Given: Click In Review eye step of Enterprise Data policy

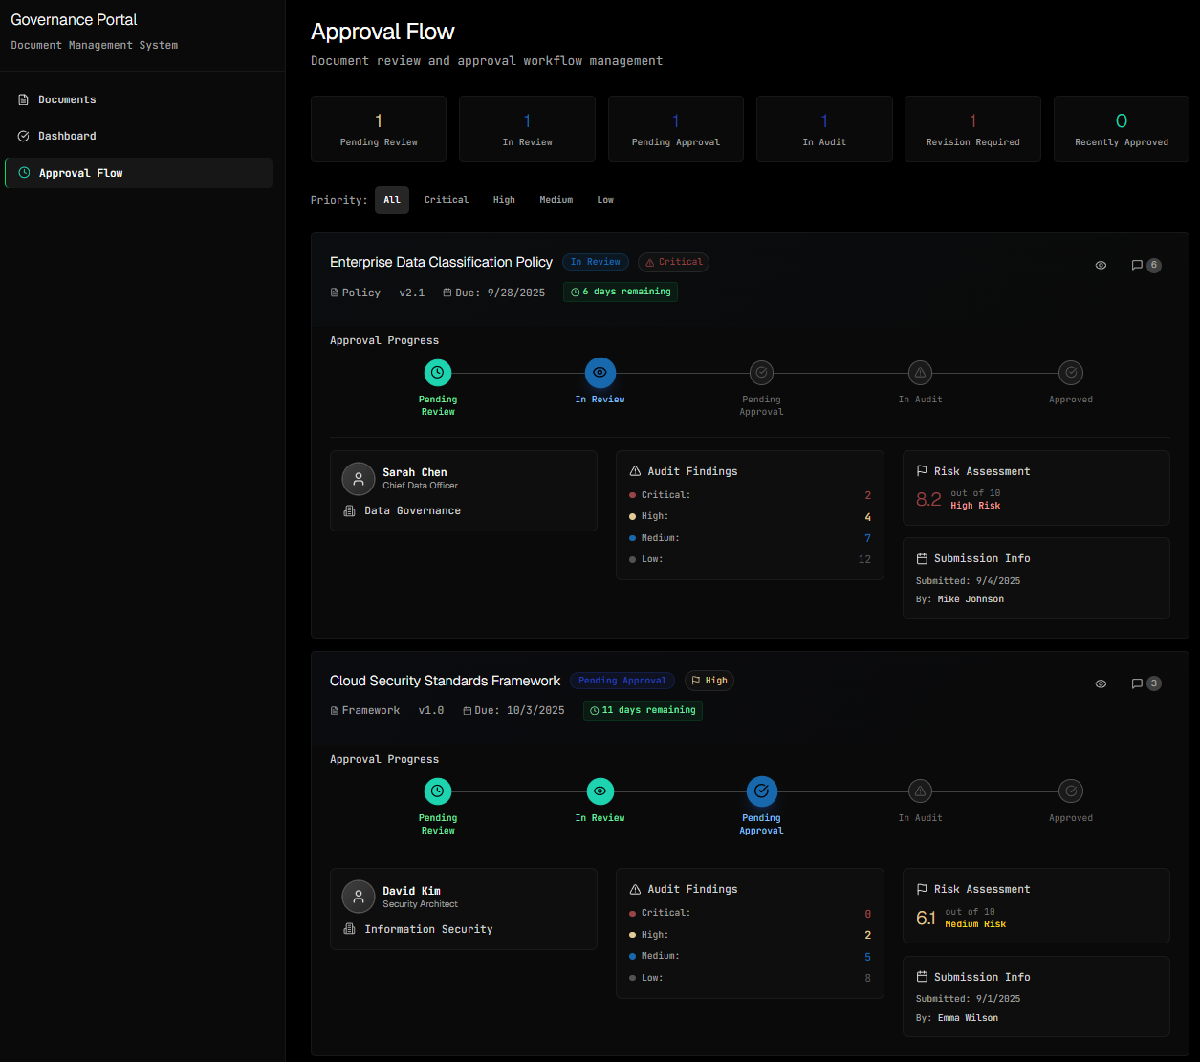Looking at the screenshot, I should click(x=600, y=373).
